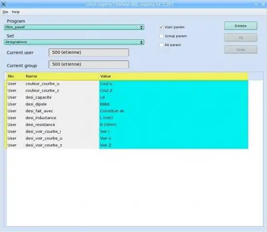Select the couleur_courbe_z row name
The width and height of the screenshot is (267, 232).
(42, 91)
